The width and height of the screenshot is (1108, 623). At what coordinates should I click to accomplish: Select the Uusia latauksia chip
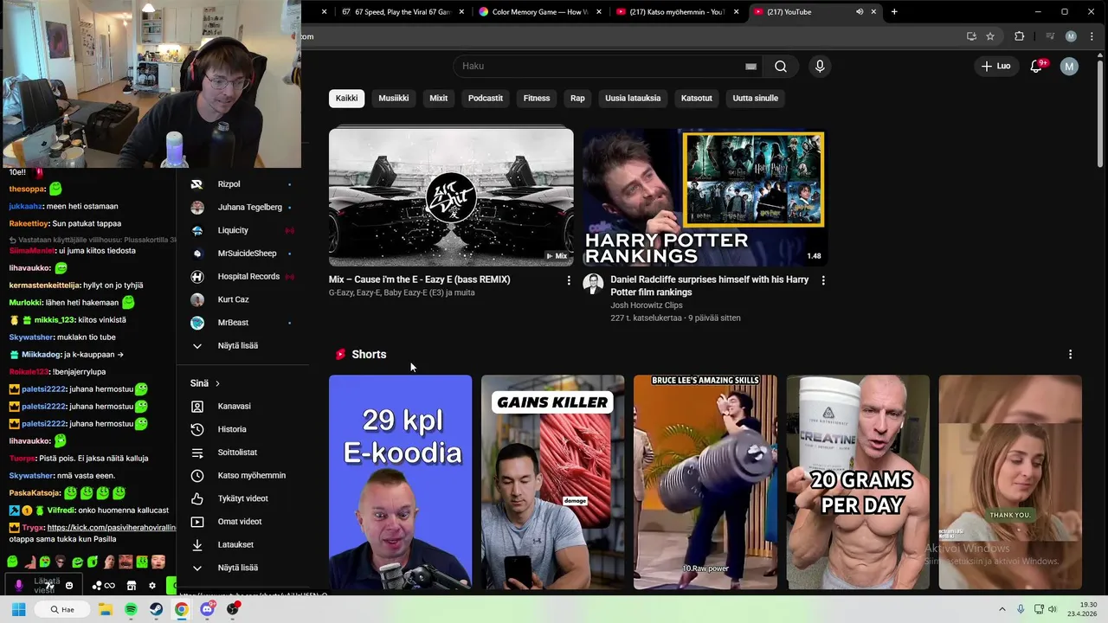pos(633,99)
